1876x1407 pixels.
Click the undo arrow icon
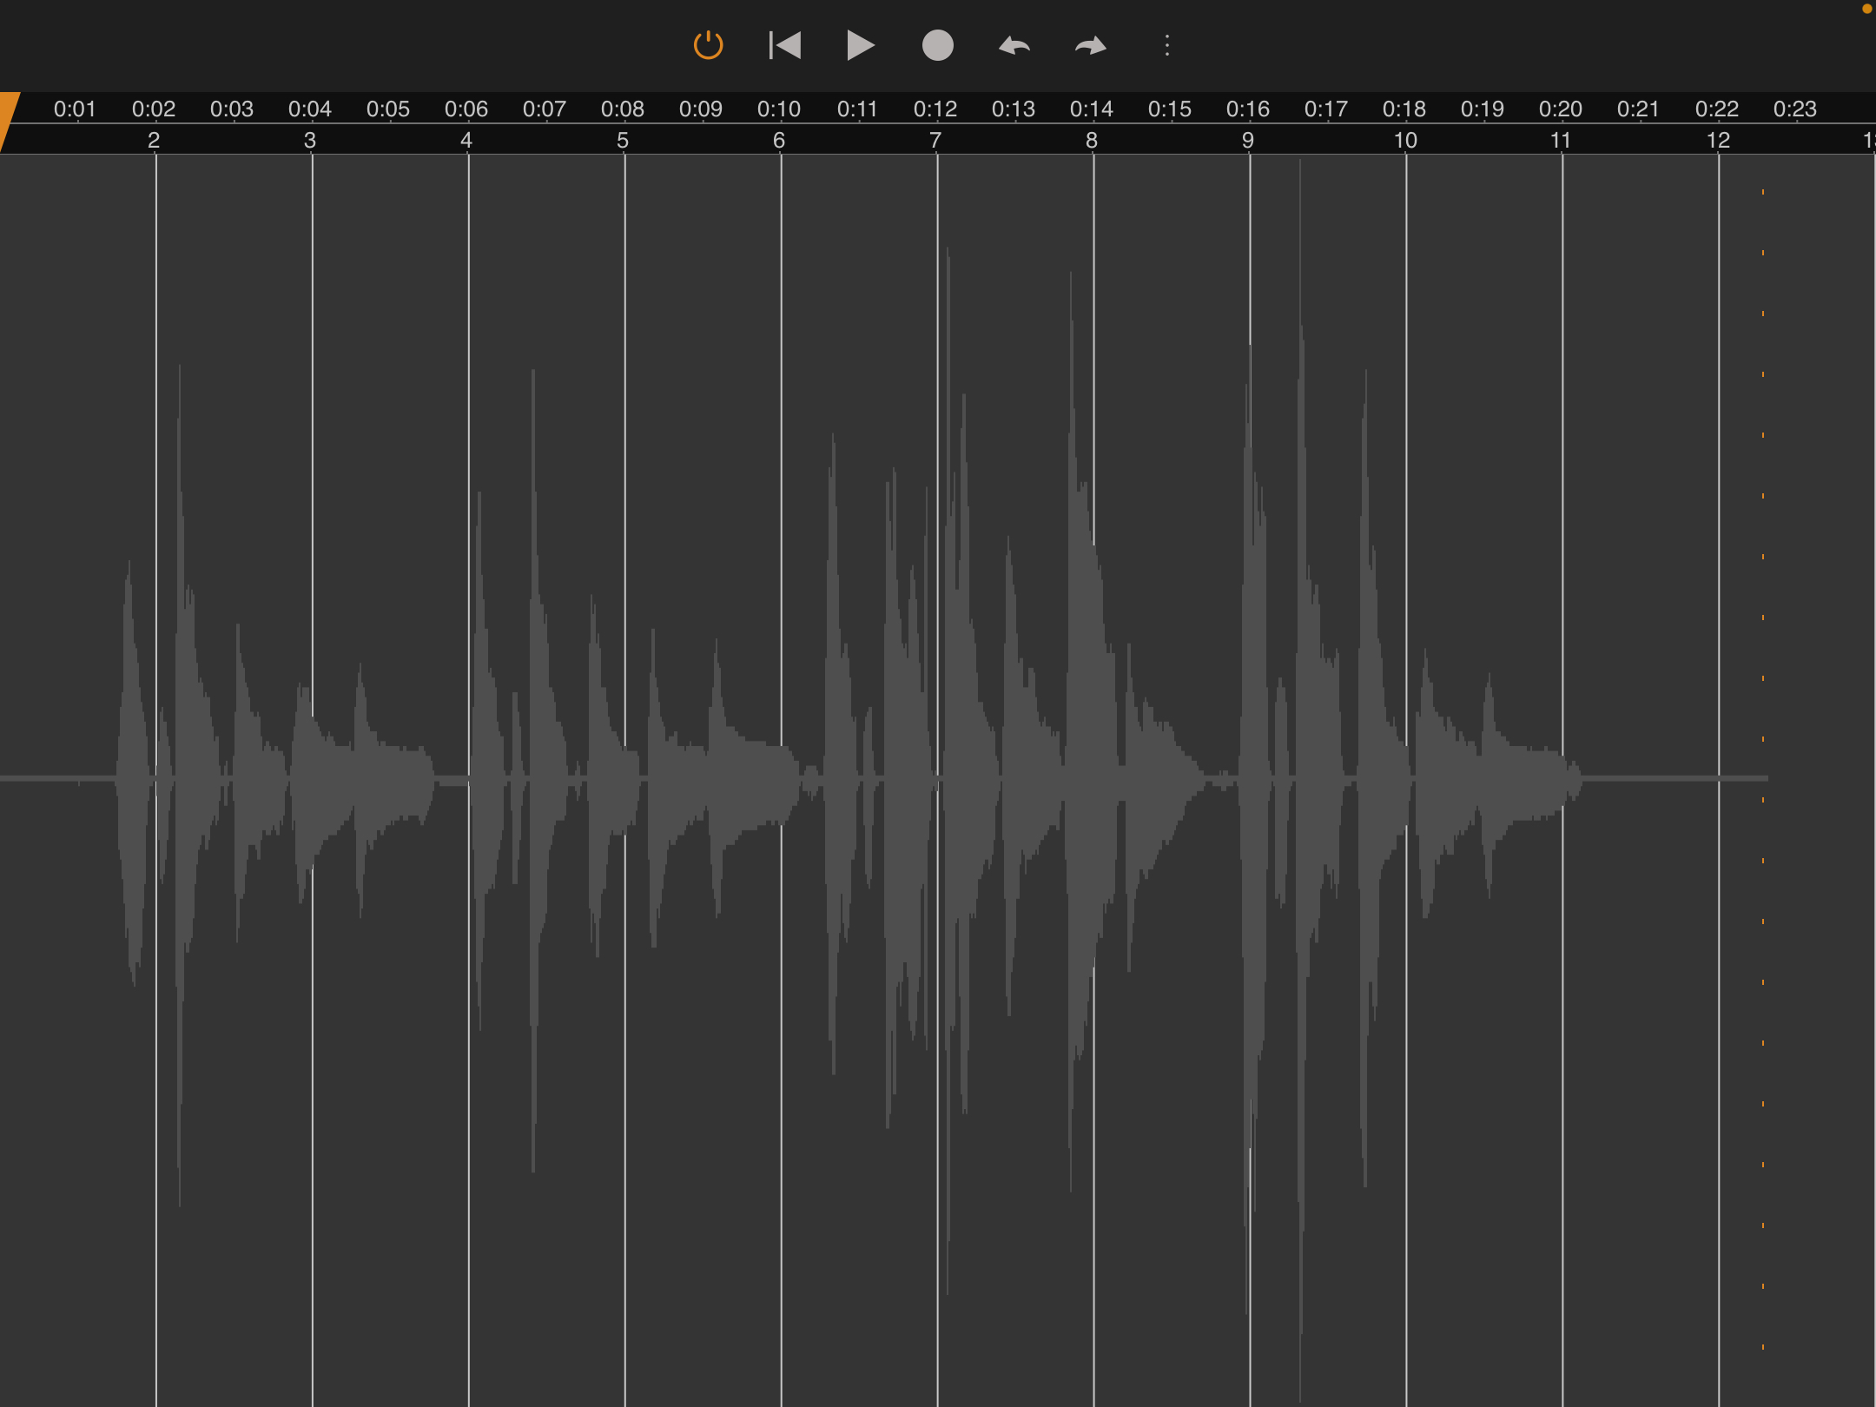(x=1014, y=45)
